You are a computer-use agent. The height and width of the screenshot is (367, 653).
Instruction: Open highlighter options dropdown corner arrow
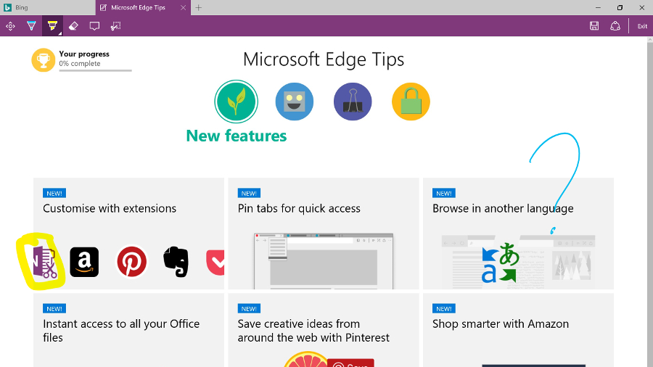pyautogui.click(x=60, y=33)
